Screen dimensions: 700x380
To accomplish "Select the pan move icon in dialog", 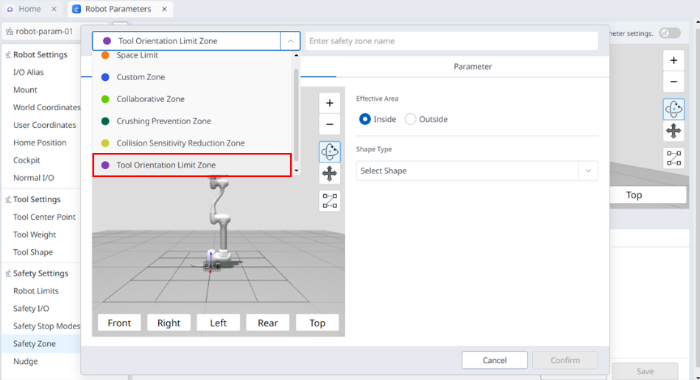I will 330,173.
